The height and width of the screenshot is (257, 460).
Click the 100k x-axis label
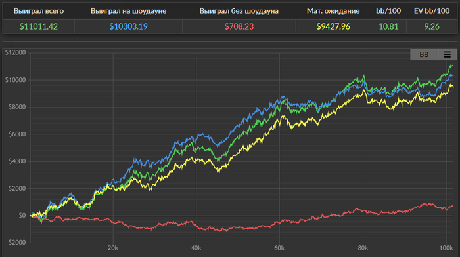446,248
